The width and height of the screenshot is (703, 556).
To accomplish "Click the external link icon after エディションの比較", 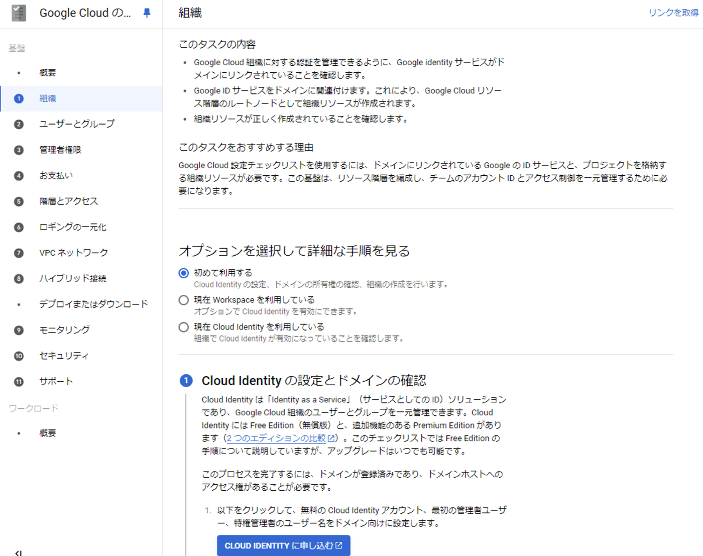I will point(331,438).
